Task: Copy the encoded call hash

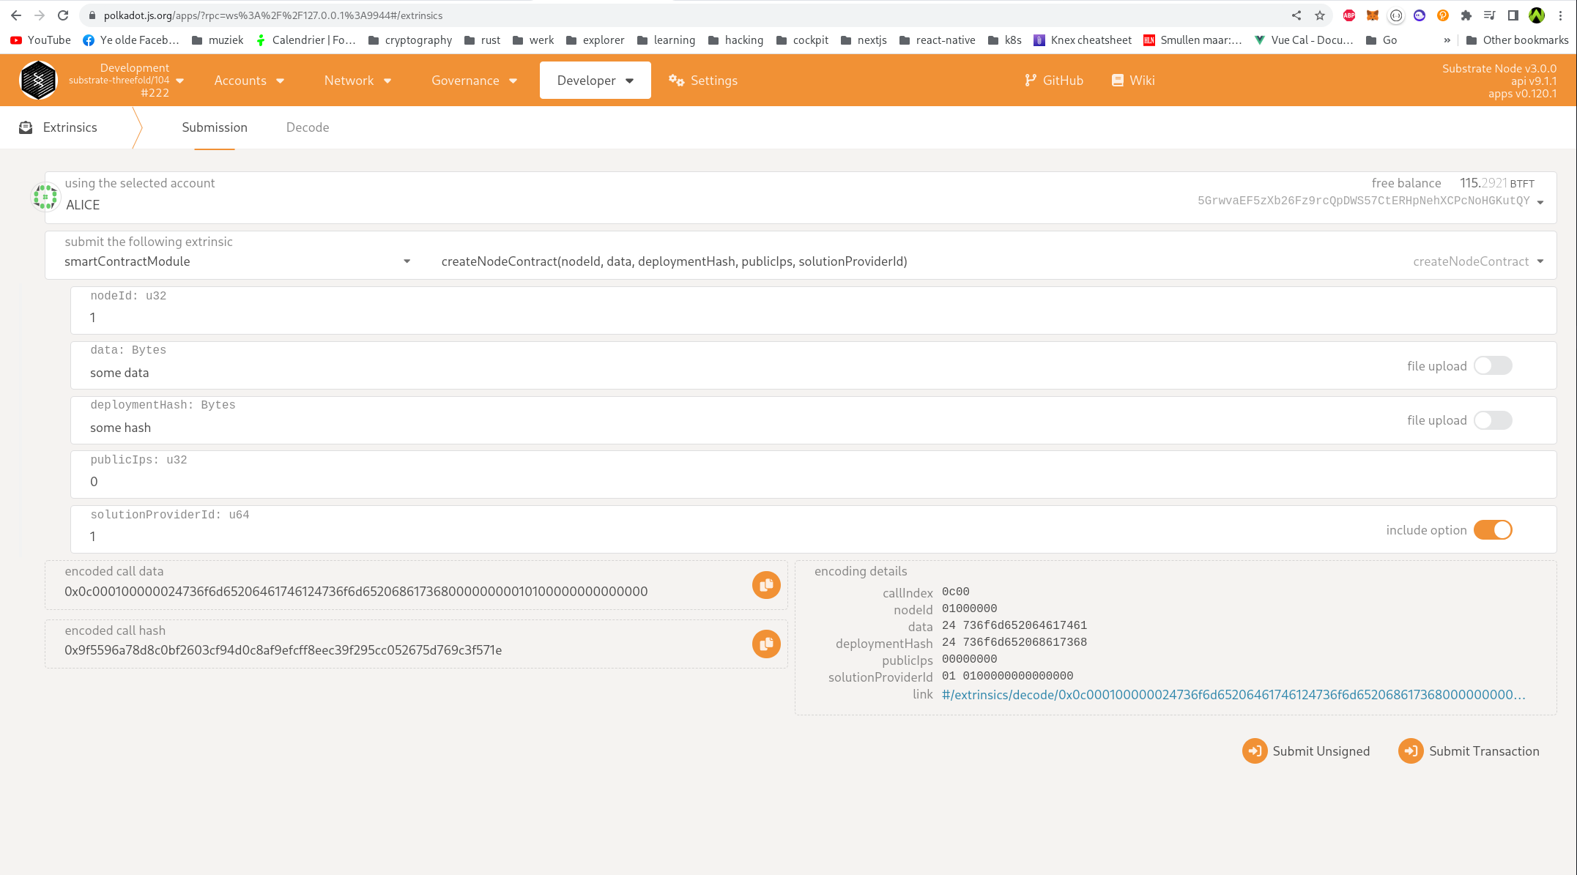Action: pos(766,644)
